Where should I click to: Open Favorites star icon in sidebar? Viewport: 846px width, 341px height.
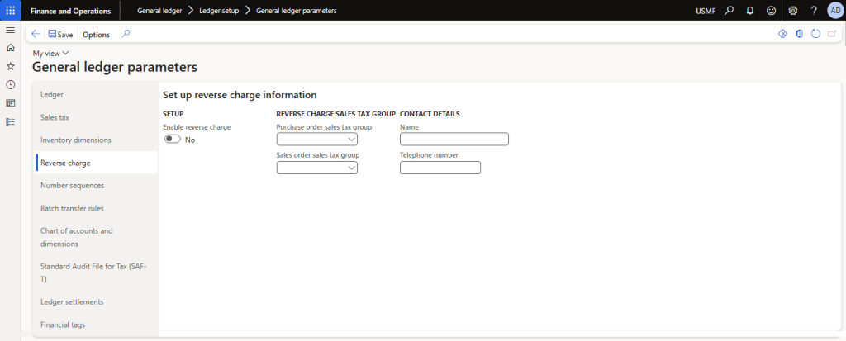tap(10, 65)
